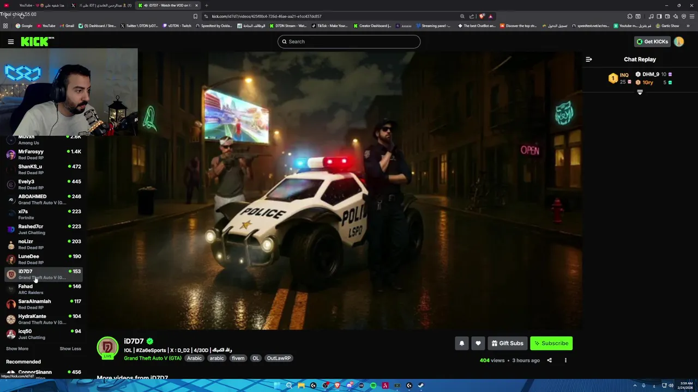Click the Recommended section heading
The width and height of the screenshot is (698, 392).
pos(23,362)
